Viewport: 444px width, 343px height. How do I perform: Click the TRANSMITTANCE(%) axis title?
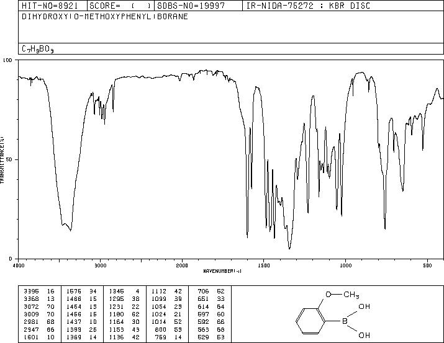point(2,159)
